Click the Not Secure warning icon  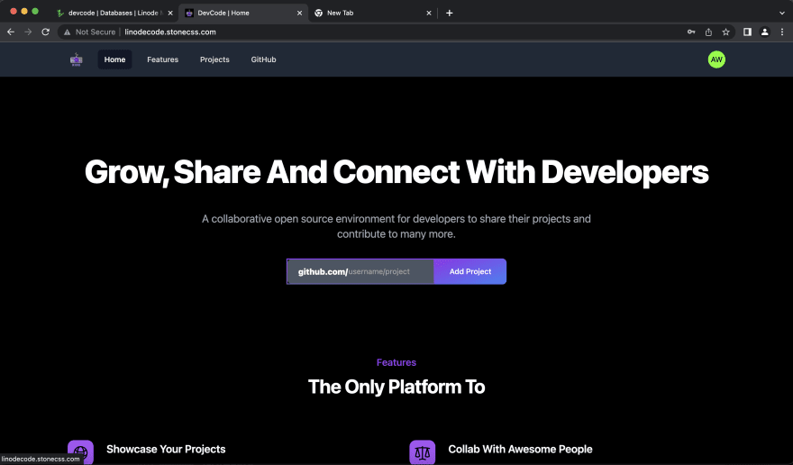point(67,32)
